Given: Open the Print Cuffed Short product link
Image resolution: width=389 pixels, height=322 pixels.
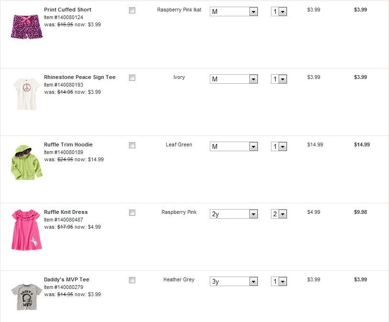Looking at the screenshot, I should click(x=67, y=10).
